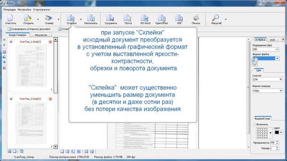The height and width of the screenshot is (161, 287).
Task: Uncheck the ScanTmp_2.bmp checkbox
Action: [x=11, y=99]
